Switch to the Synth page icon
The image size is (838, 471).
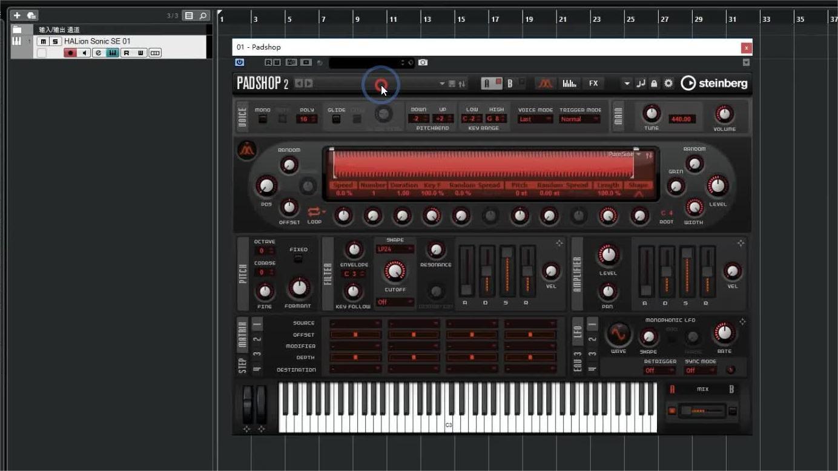point(545,84)
